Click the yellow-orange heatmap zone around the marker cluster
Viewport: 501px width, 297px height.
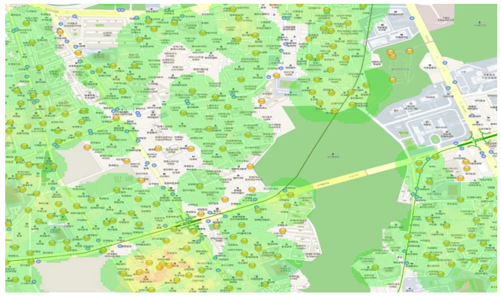(x=160, y=265)
